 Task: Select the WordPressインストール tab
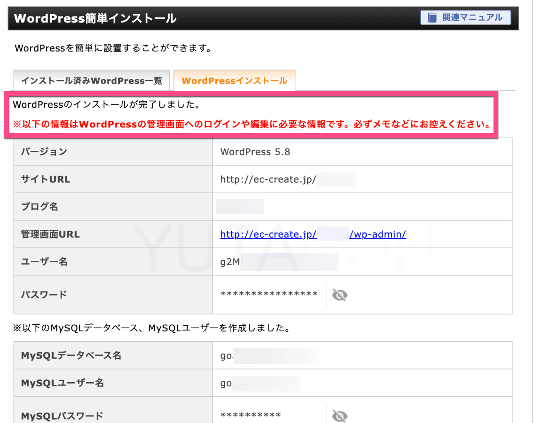click(x=234, y=81)
